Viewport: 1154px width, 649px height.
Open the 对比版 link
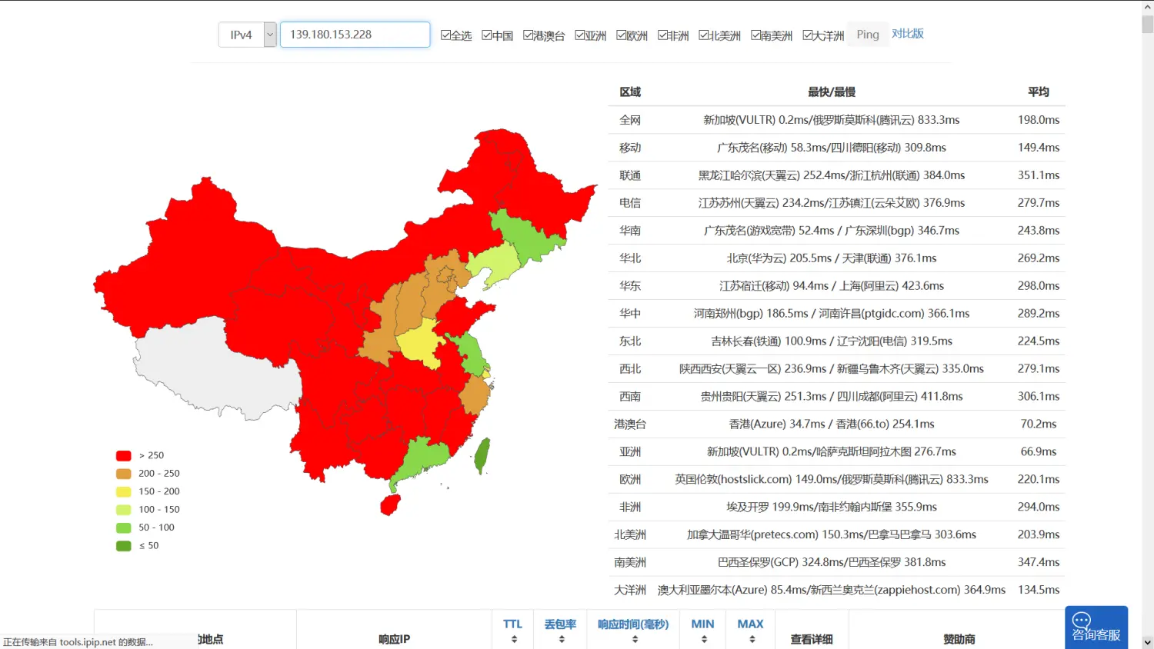907,34
